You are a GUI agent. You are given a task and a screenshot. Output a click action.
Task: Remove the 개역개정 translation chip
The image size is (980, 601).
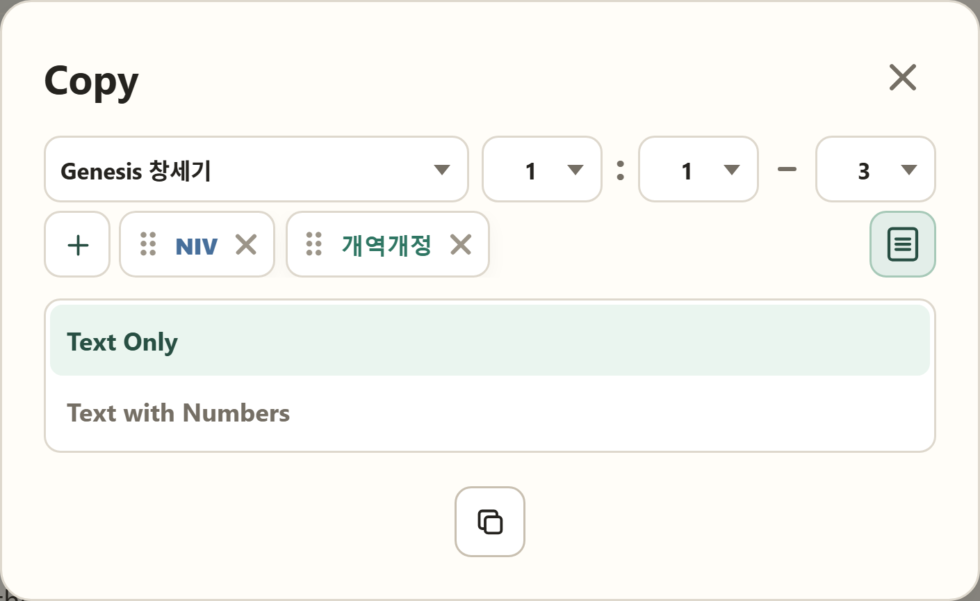pos(461,244)
